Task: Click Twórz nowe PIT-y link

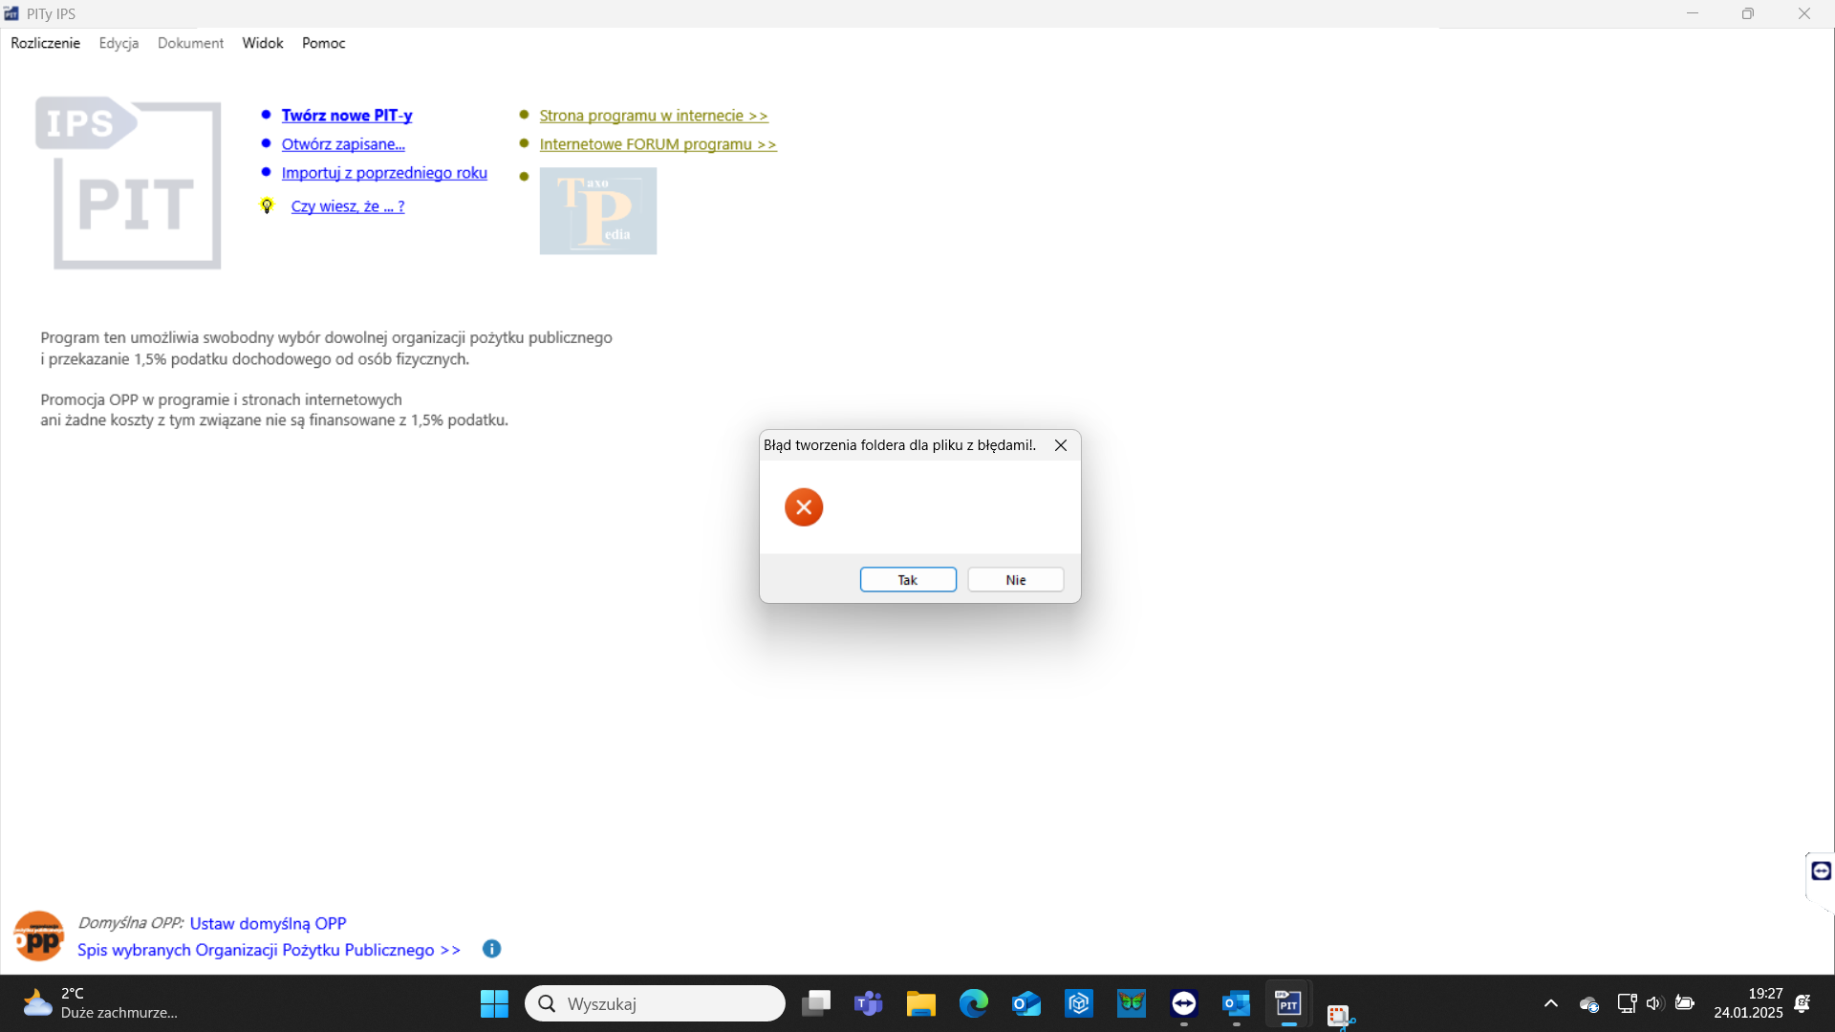Action: [x=346, y=116]
